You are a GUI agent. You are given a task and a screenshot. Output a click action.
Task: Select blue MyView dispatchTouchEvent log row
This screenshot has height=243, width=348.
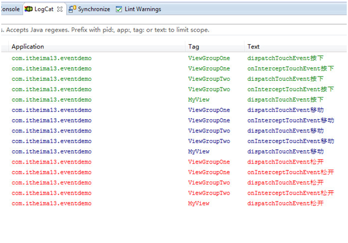pyautogui.click(x=174, y=152)
